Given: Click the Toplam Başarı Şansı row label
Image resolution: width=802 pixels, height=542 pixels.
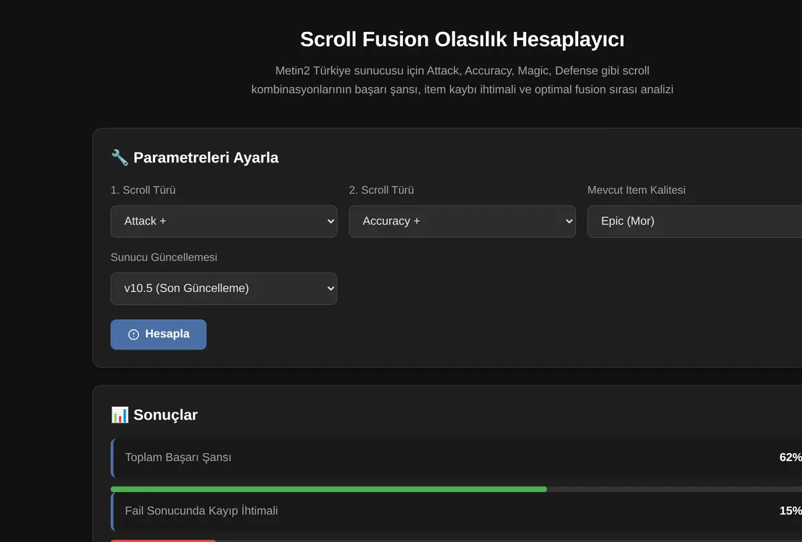Looking at the screenshot, I should click(x=178, y=457).
